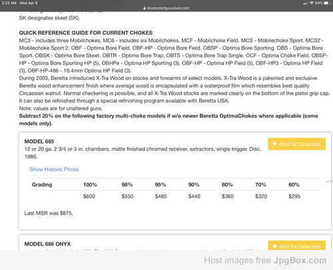Screen dimensions: 333x270
Task: Click the star icon in Model 686 Onyx button
Action: 275,246
